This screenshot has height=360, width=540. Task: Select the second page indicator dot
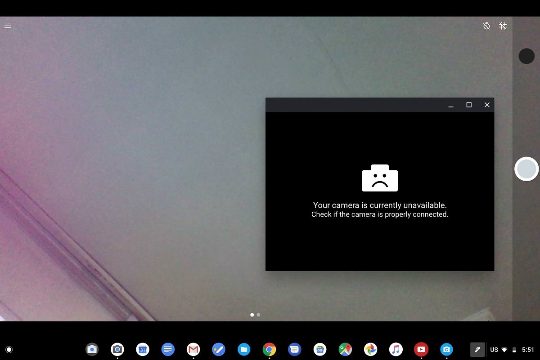pyautogui.click(x=258, y=315)
